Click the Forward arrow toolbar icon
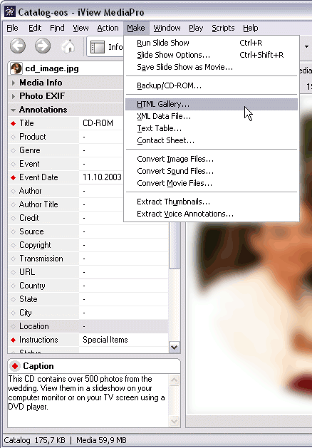This screenshot has width=312, height=448. click(x=43, y=46)
